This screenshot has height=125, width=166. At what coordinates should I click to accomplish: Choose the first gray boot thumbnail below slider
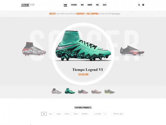click(x=56, y=91)
